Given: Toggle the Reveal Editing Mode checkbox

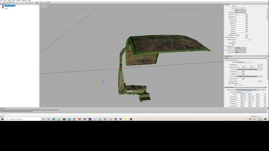Looking at the screenshot, I should [238, 60].
